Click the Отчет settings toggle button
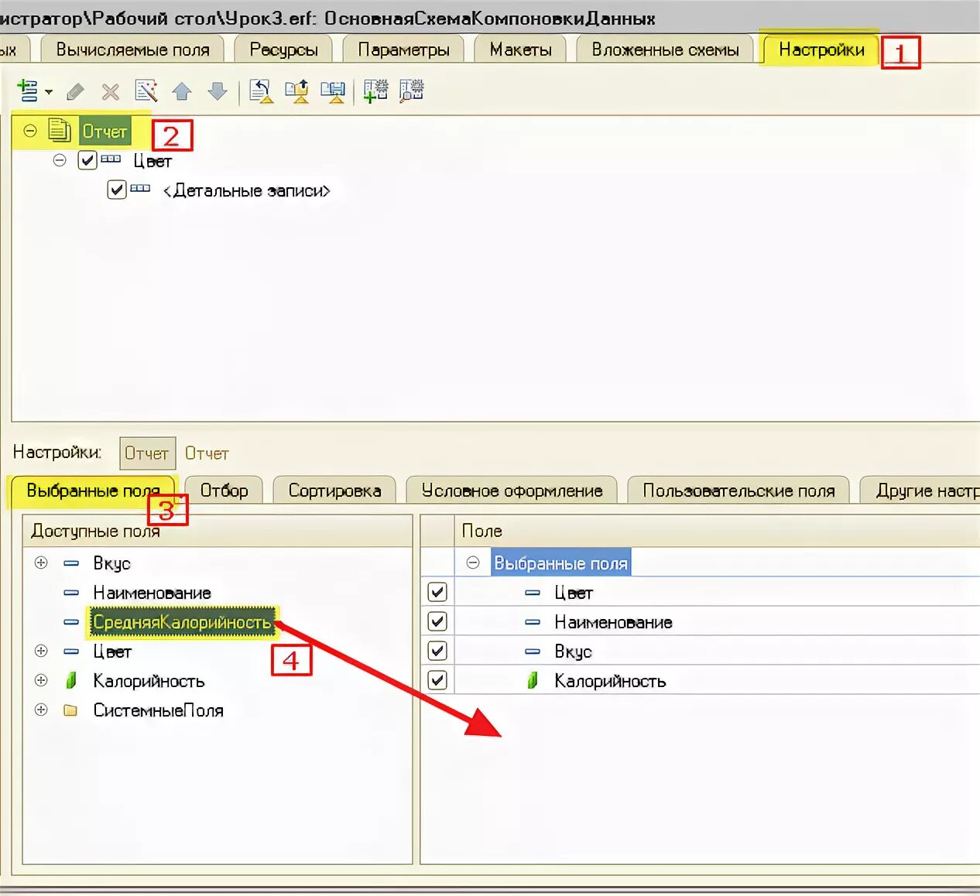Viewport: 980px width, 896px height. pyautogui.click(x=147, y=453)
